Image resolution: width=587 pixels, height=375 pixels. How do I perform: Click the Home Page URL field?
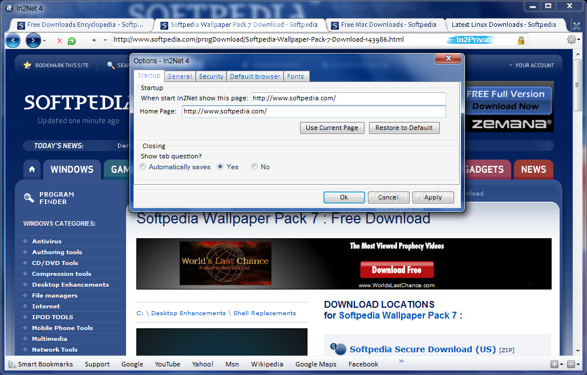pyautogui.click(x=314, y=111)
